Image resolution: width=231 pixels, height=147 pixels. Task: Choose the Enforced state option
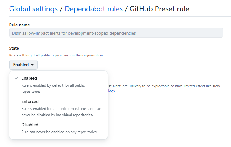tap(30, 101)
